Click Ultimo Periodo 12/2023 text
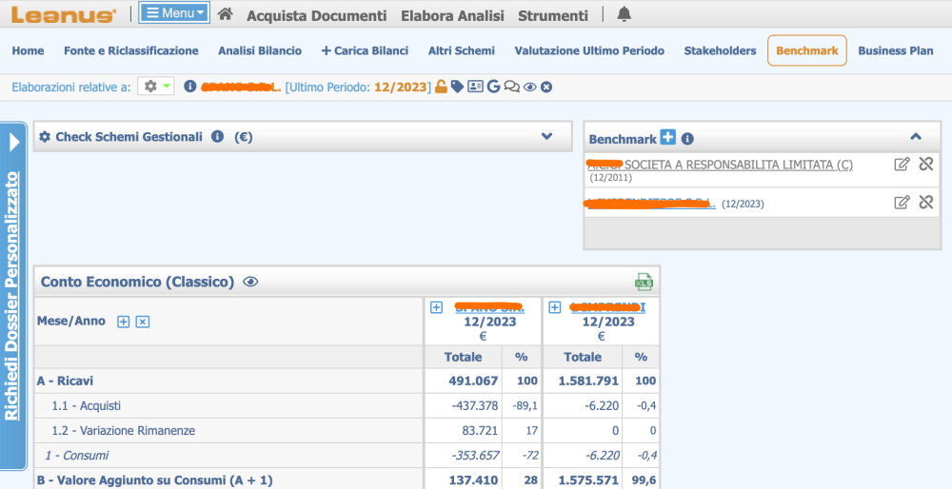Screen dimensions: 952x489 pyautogui.click(x=358, y=87)
